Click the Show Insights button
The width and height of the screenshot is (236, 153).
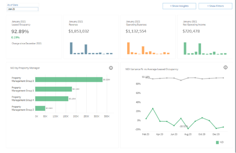click(179, 6)
